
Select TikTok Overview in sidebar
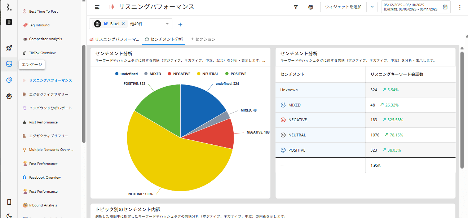(42, 53)
